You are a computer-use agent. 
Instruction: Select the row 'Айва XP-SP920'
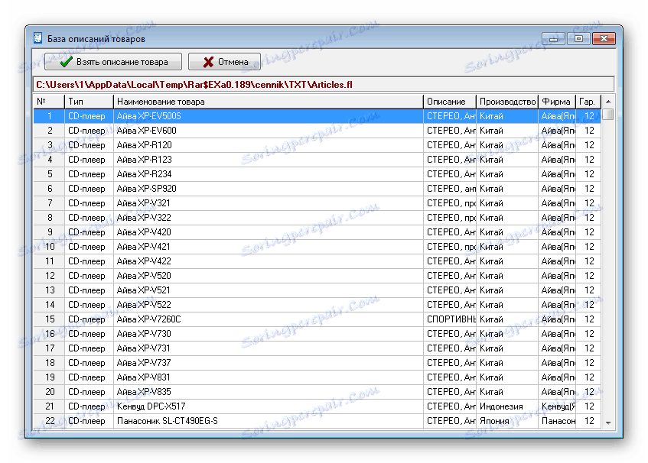[x=317, y=189]
